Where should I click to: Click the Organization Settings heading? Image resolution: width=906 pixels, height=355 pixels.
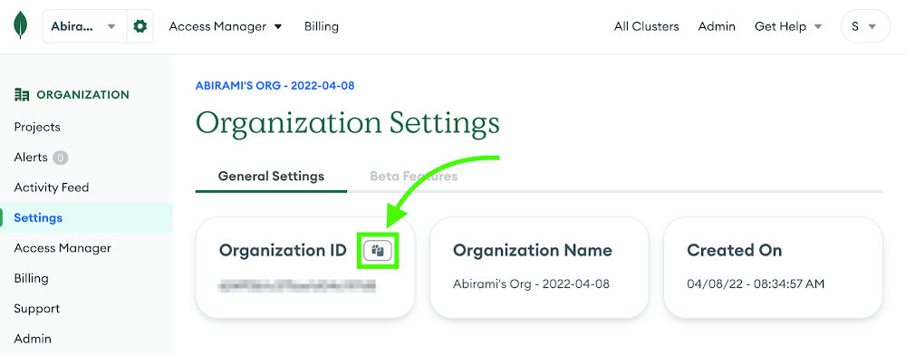347,123
